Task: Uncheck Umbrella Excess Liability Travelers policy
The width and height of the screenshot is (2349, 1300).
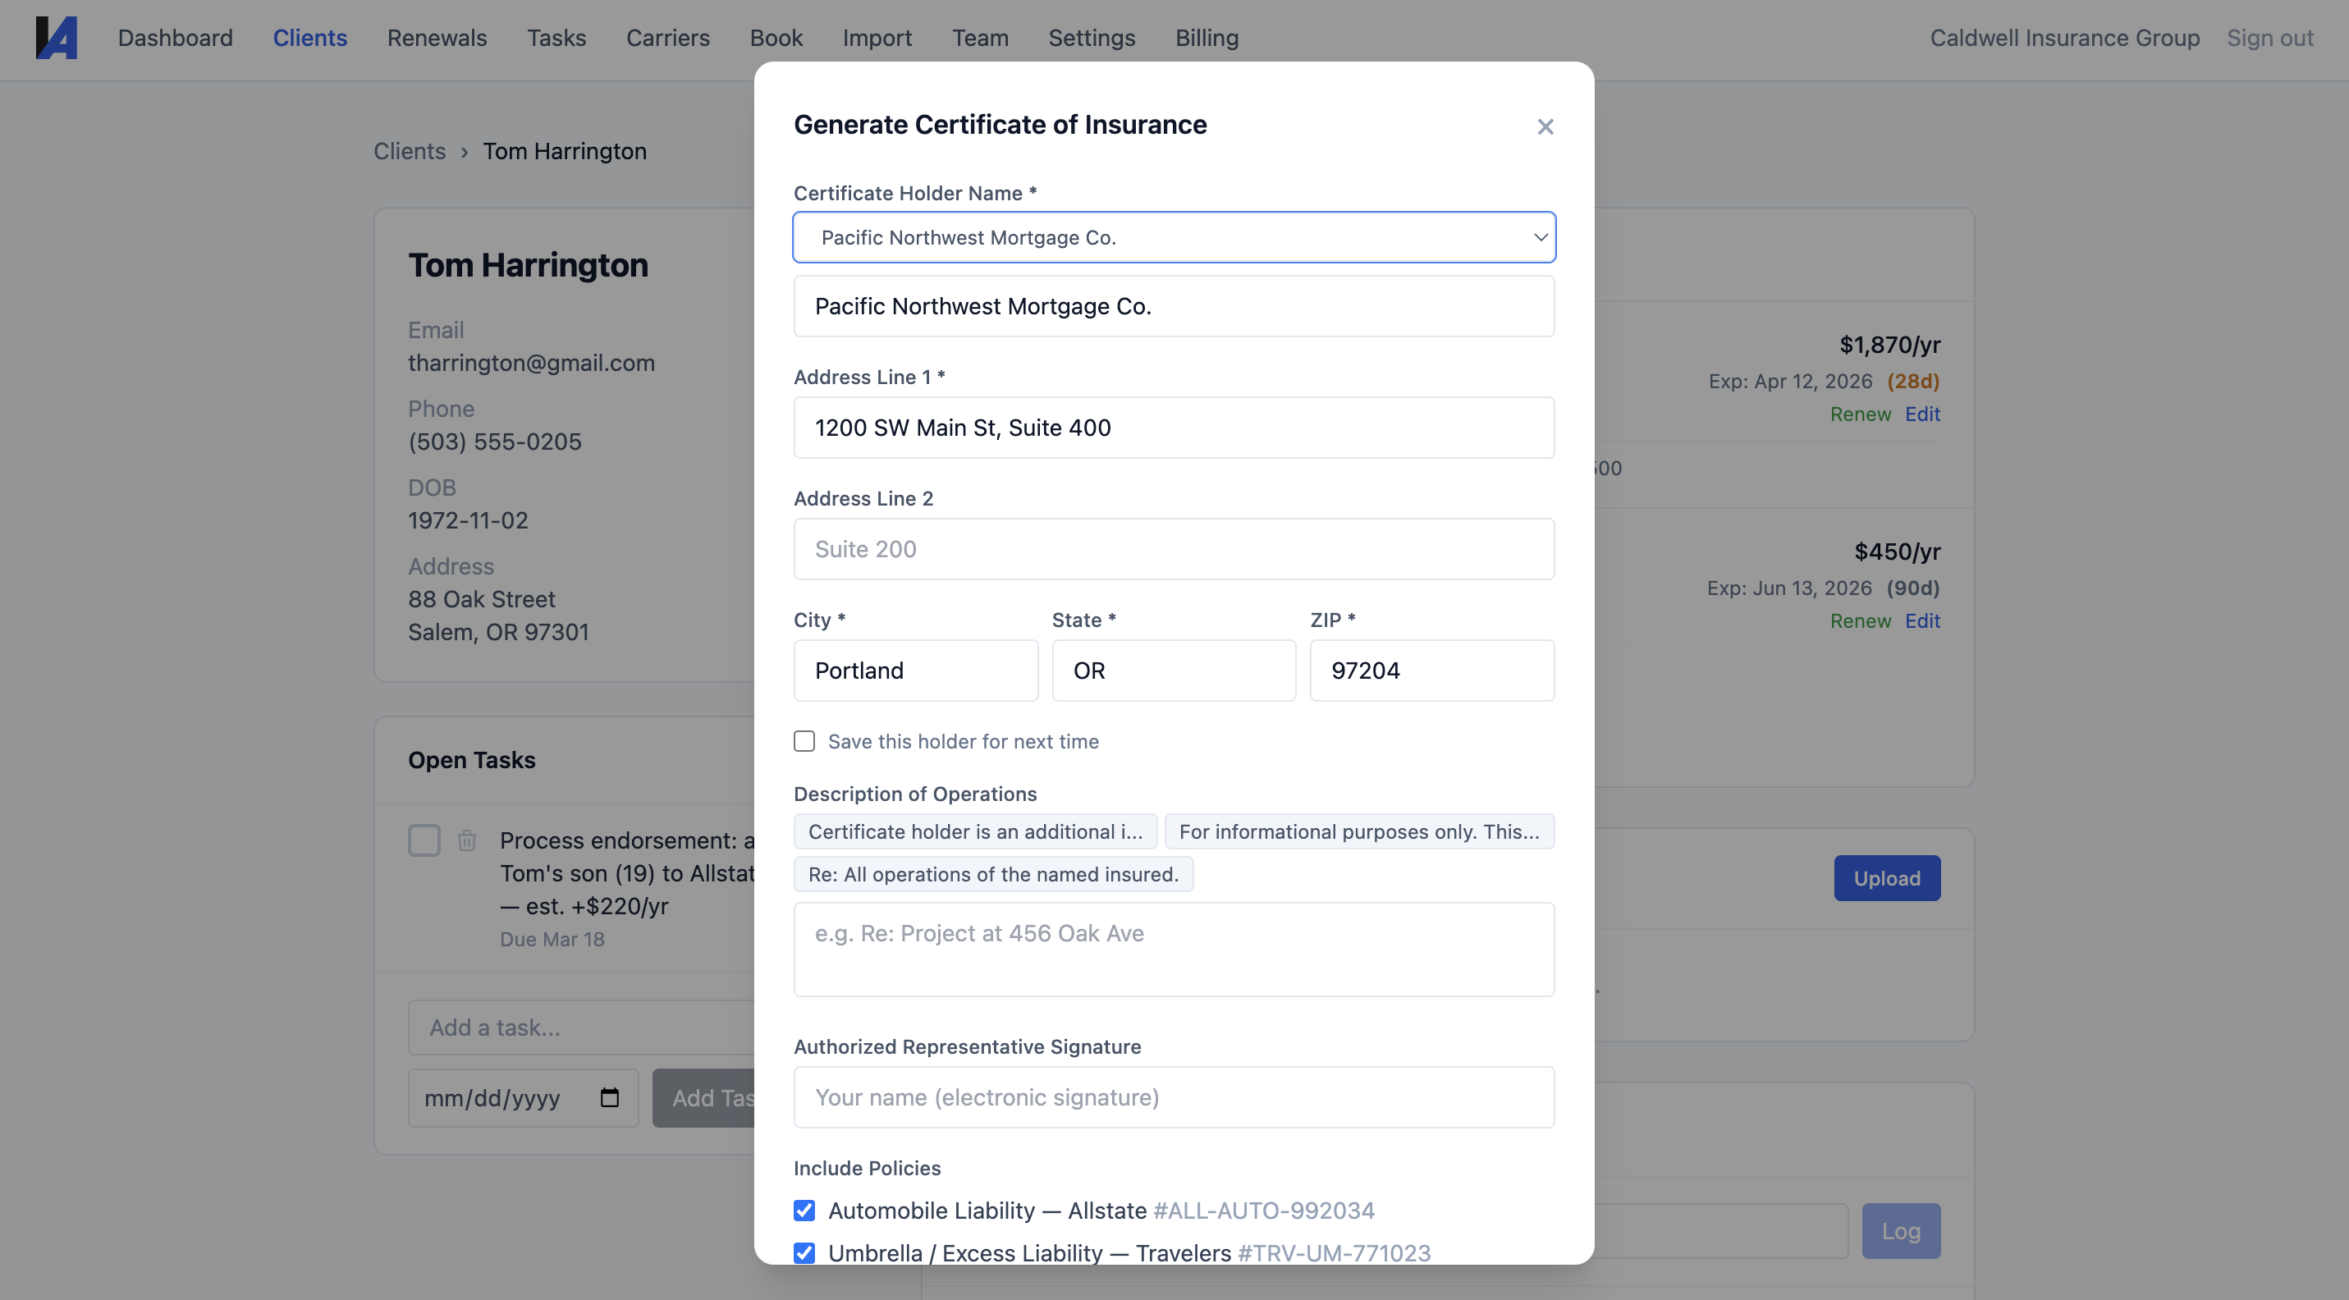Action: pos(804,1252)
